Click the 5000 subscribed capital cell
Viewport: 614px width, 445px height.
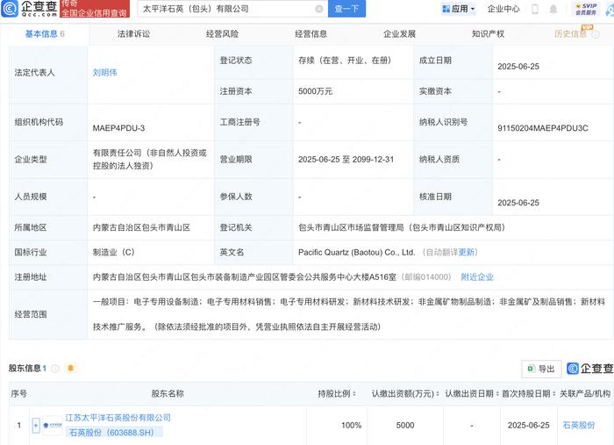click(x=405, y=425)
